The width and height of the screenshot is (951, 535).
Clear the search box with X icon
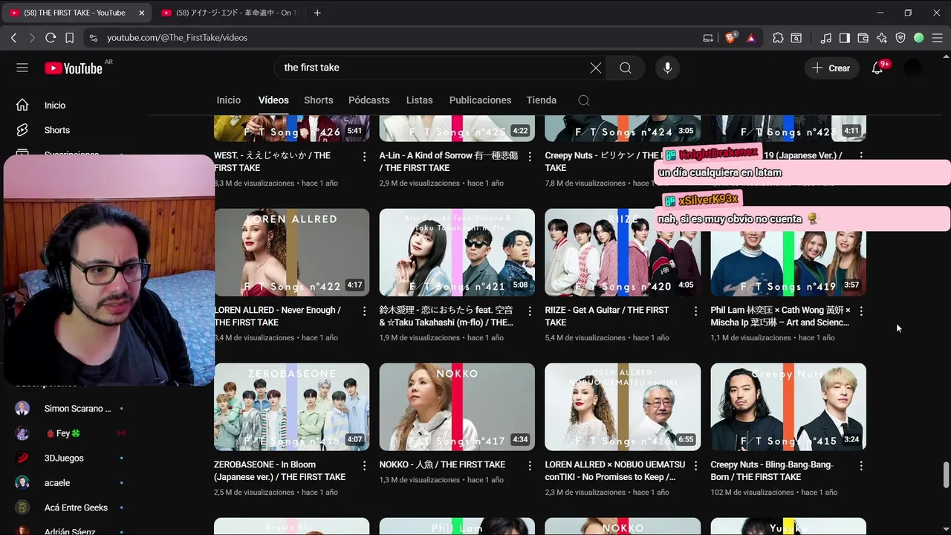click(596, 68)
